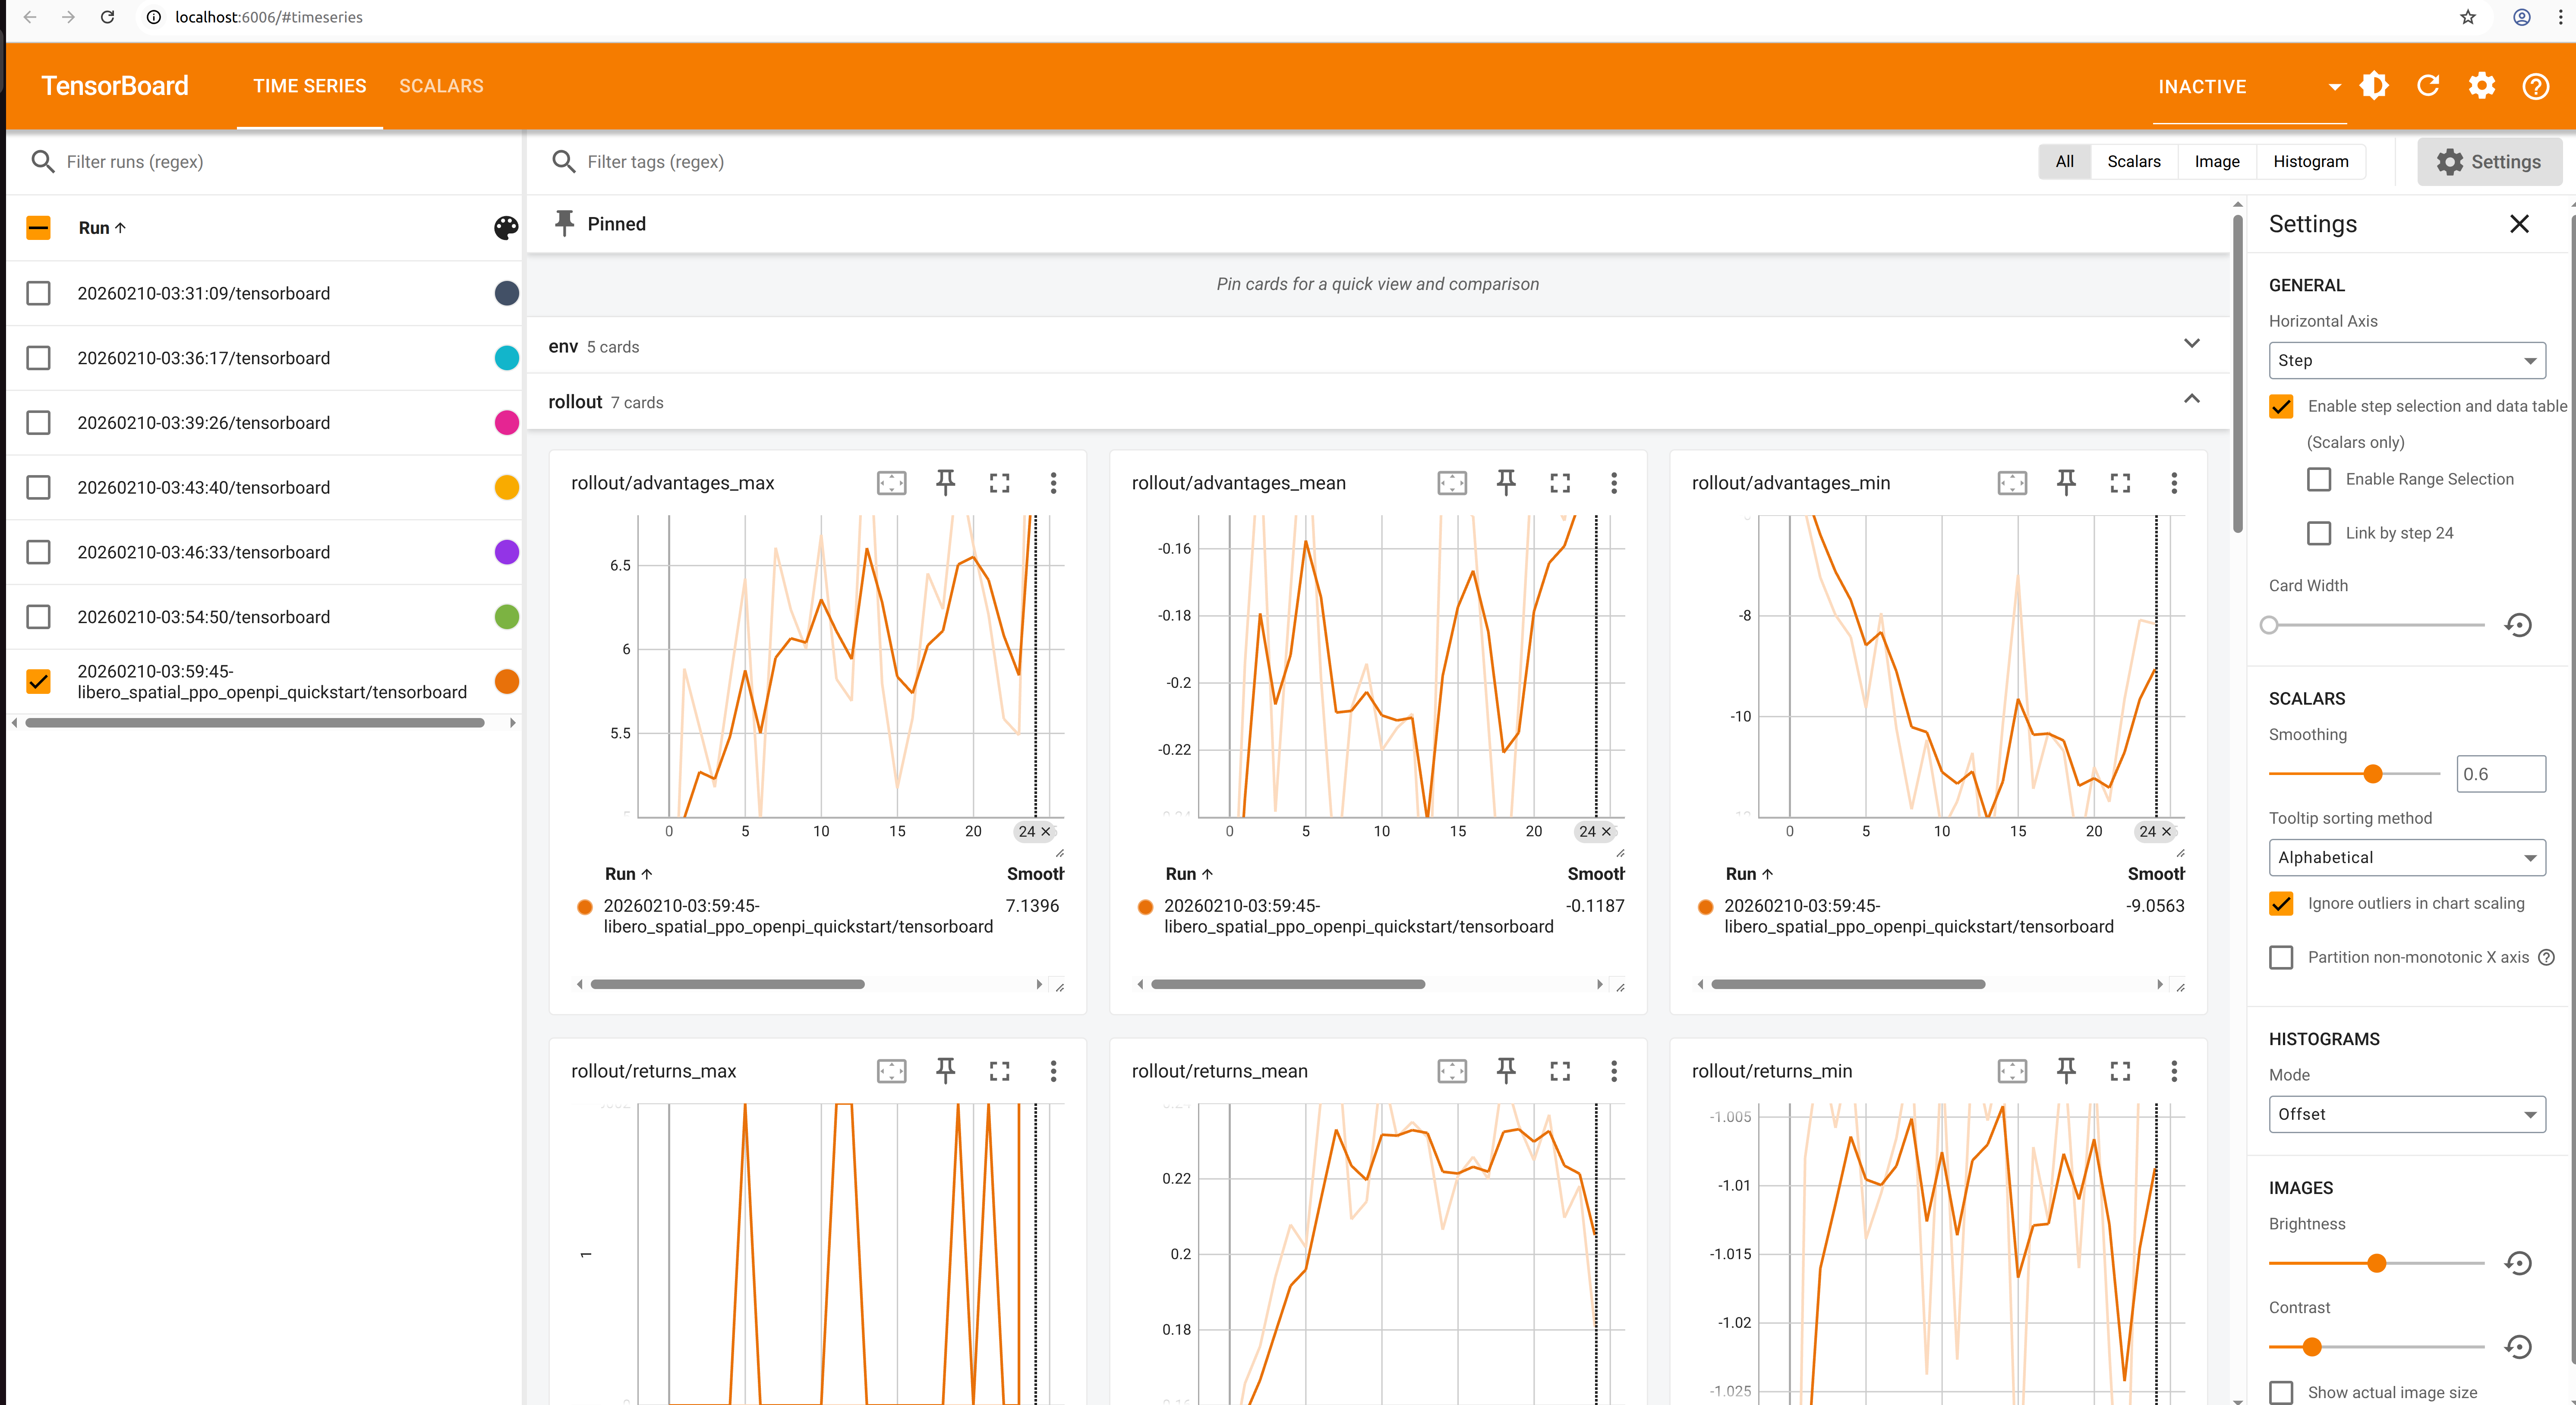Pin the rollout/advantages_max card
2576x1405 pixels.
click(945, 483)
